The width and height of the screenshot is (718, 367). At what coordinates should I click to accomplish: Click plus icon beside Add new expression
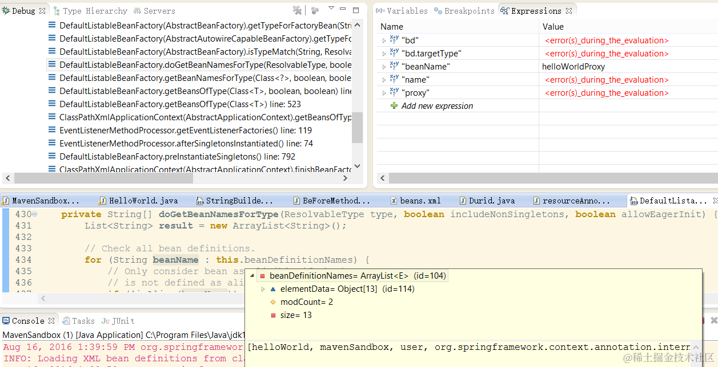point(394,106)
